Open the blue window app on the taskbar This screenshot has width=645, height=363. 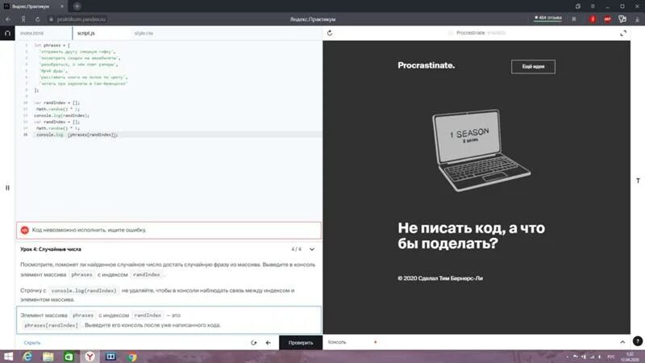(x=110, y=357)
